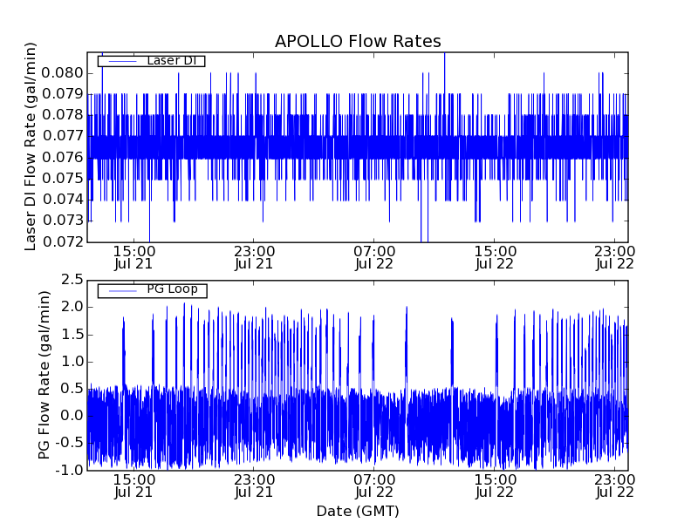Click the APOLLO Flow Rates chart title

click(x=358, y=41)
